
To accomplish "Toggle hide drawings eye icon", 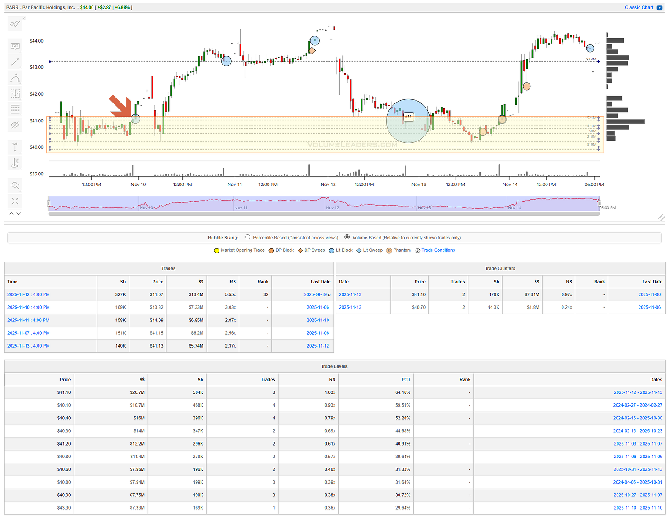I will tap(15, 125).
